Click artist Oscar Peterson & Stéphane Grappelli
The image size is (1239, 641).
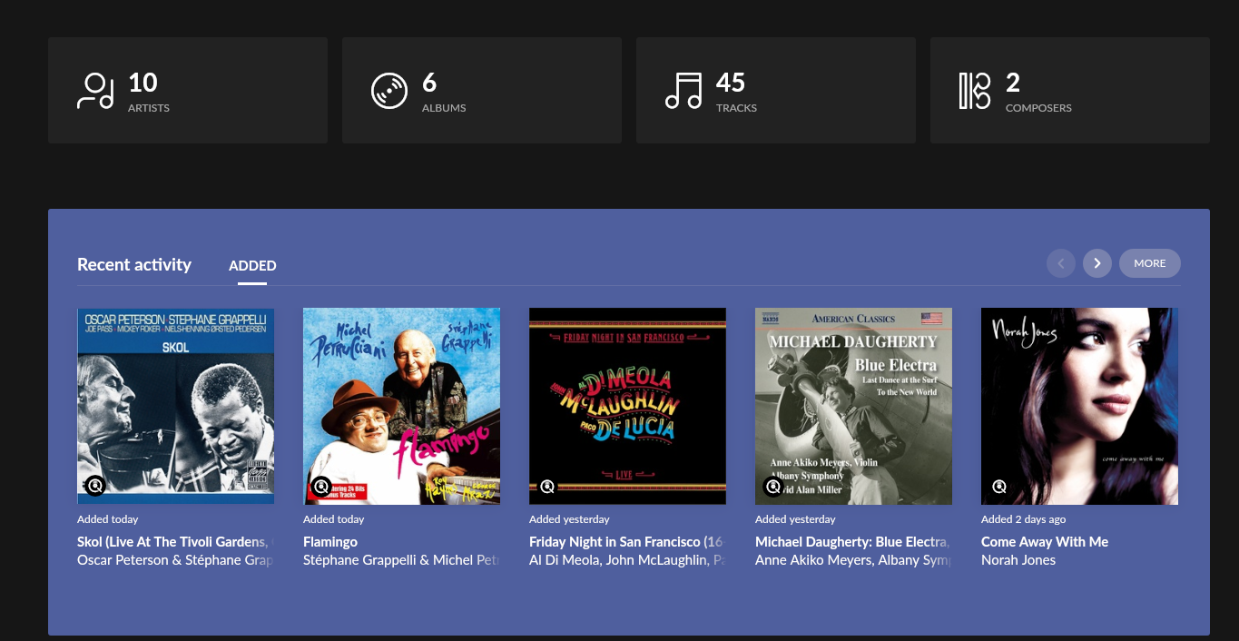[x=175, y=560]
